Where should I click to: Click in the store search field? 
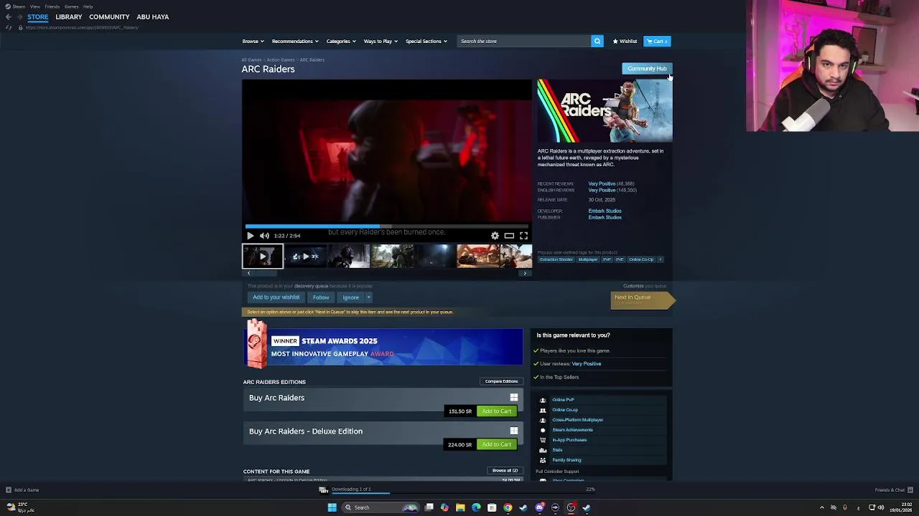tap(523, 41)
